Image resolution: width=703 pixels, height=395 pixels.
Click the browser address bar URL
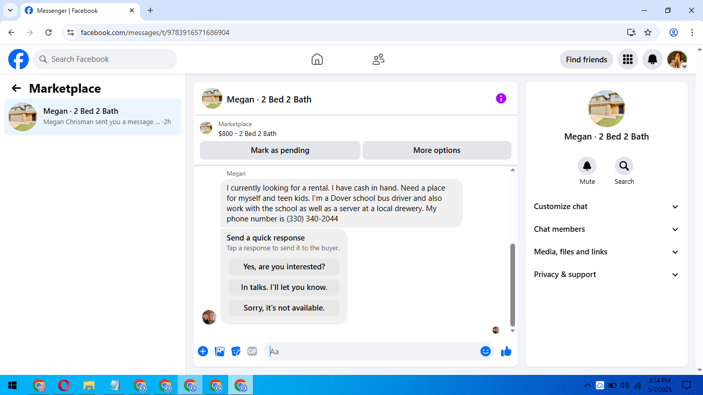click(155, 32)
